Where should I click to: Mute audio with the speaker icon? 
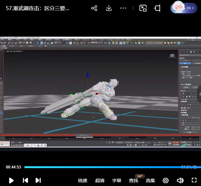click(180, 180)
